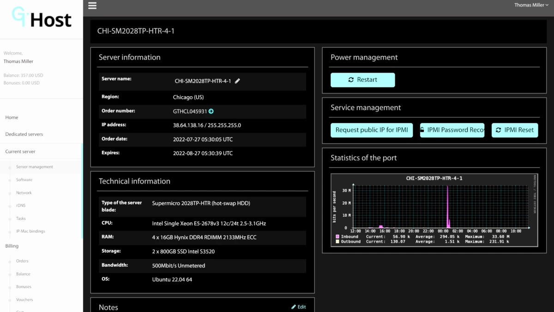Click the pencil icon beside server name
This screenshot has width=554, height=312.
pos(237,81)
